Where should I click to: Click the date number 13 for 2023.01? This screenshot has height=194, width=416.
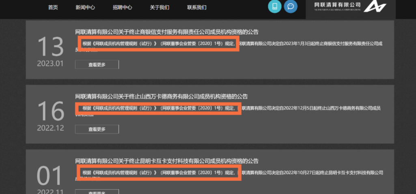coord(50,47)
